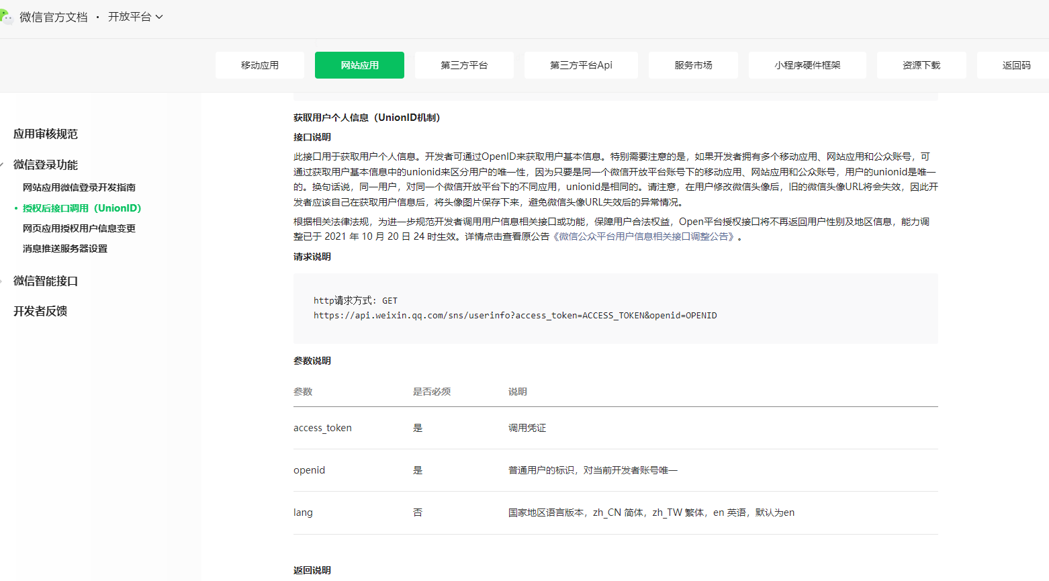Viewport: 1049px width, 581px height.
Task: Click the lang parameter cell
Action: tap(303, 512)
